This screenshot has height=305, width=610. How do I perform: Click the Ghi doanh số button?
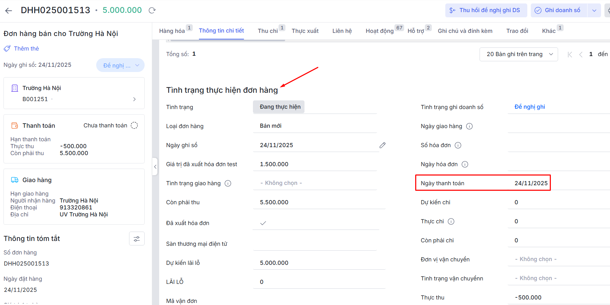[558, 10]
